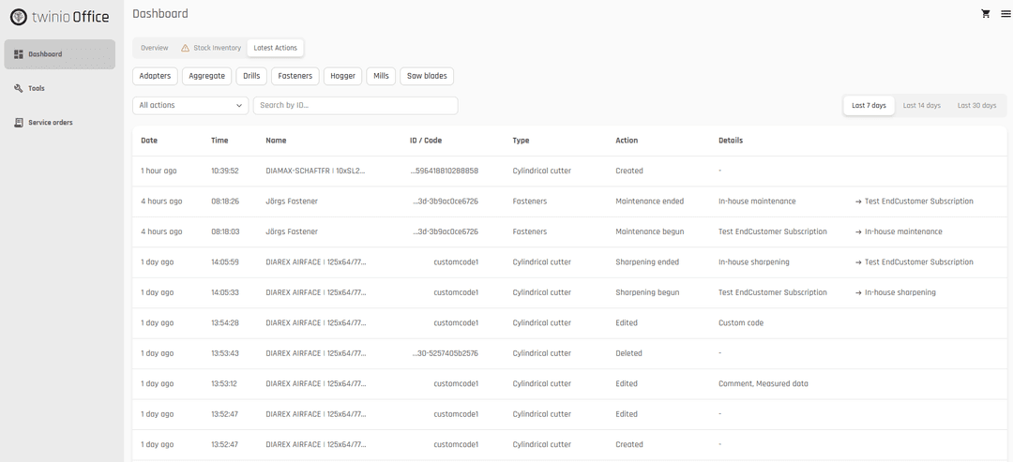Click the 13:54:28 time cell

[x=225, y=323]
